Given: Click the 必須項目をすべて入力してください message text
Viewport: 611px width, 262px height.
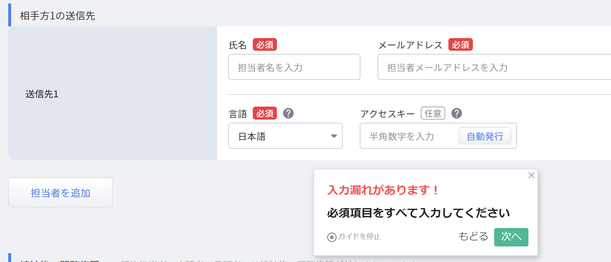Looking at the screenshot, I should coord(418,213).
